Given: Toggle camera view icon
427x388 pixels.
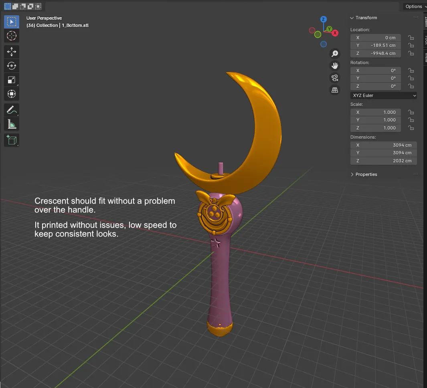Looking at the screenshot, I should 335,78.
